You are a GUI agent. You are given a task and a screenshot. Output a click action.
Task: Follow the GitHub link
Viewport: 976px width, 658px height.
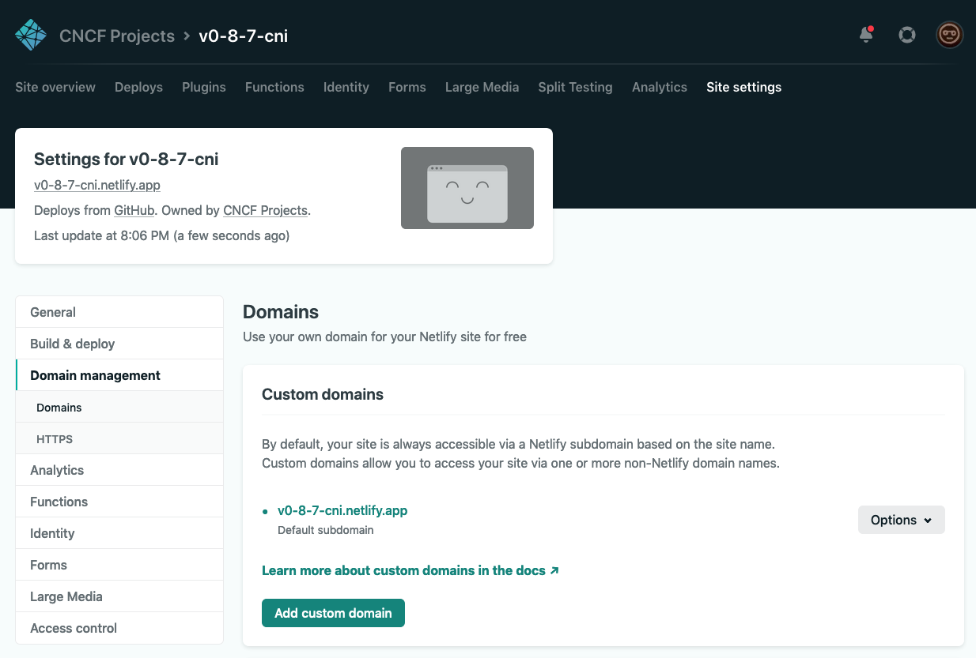(134, 210)
